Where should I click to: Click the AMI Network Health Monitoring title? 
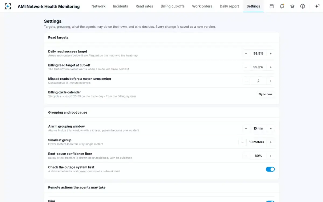point(49,6)
